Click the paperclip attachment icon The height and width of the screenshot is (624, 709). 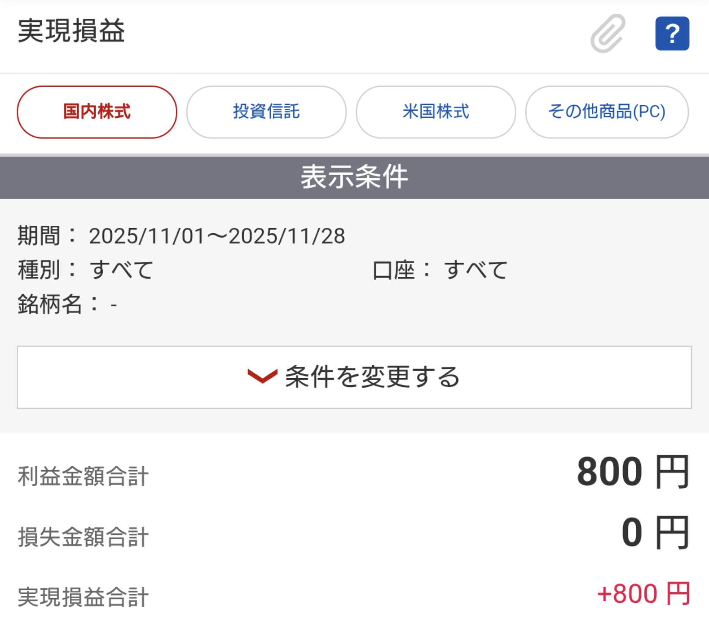pyautogui.click(x=608, y=34)
